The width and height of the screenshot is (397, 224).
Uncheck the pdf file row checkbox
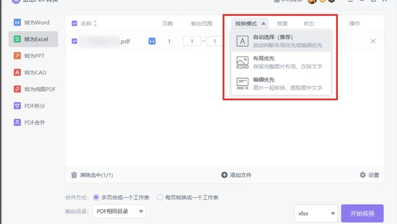(x=74, y=41)
